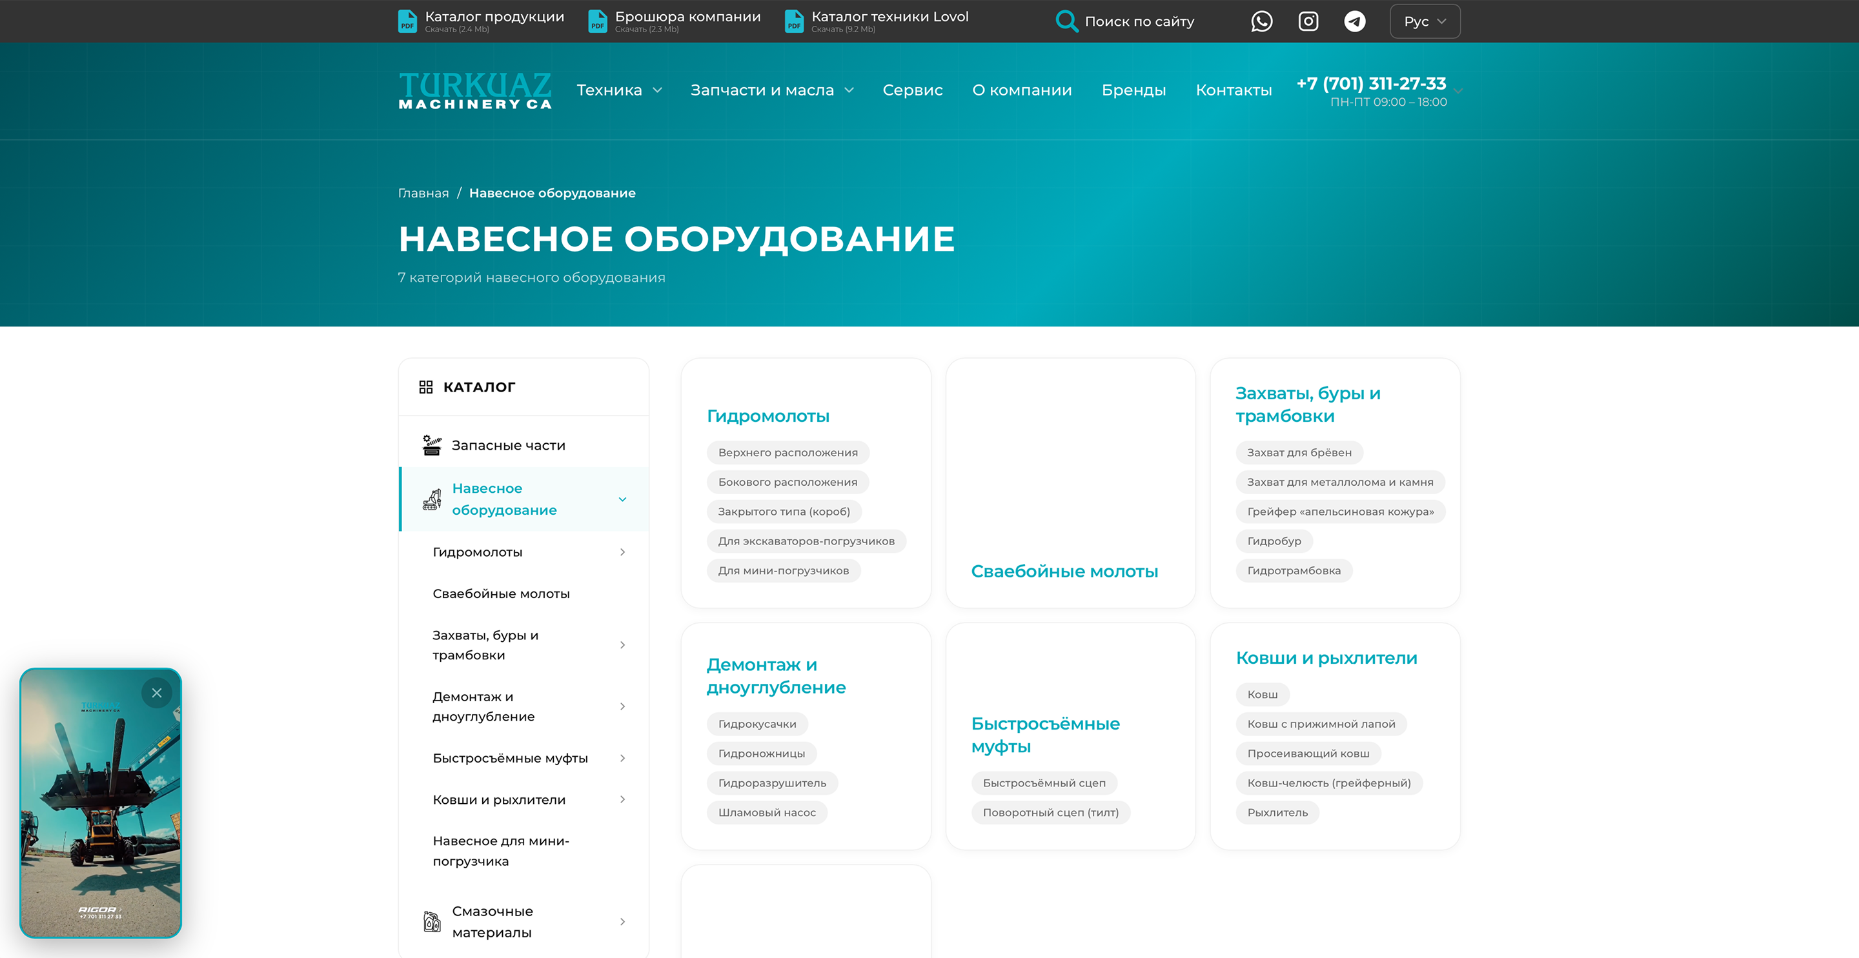
Task: Download the Каталог продукции PDF icon
Action: [x=408, y=22]
